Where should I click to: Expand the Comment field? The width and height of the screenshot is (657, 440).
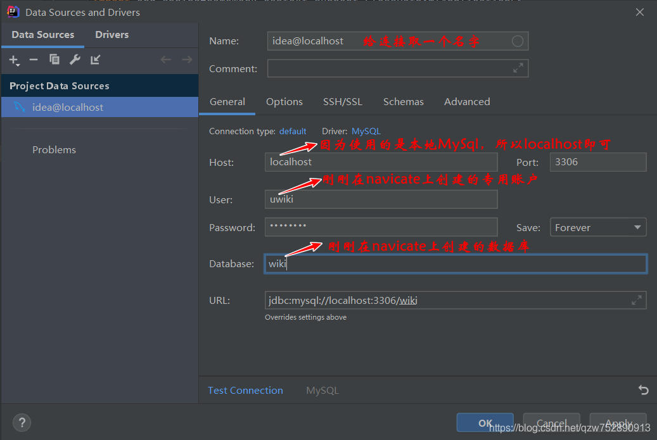[x=518, y=68]
